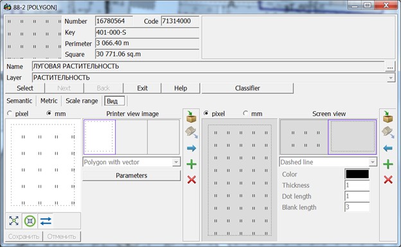Click the red X delete icon in printer view
The width and height of the screenshot is (401, 247).
coord(192,180)
